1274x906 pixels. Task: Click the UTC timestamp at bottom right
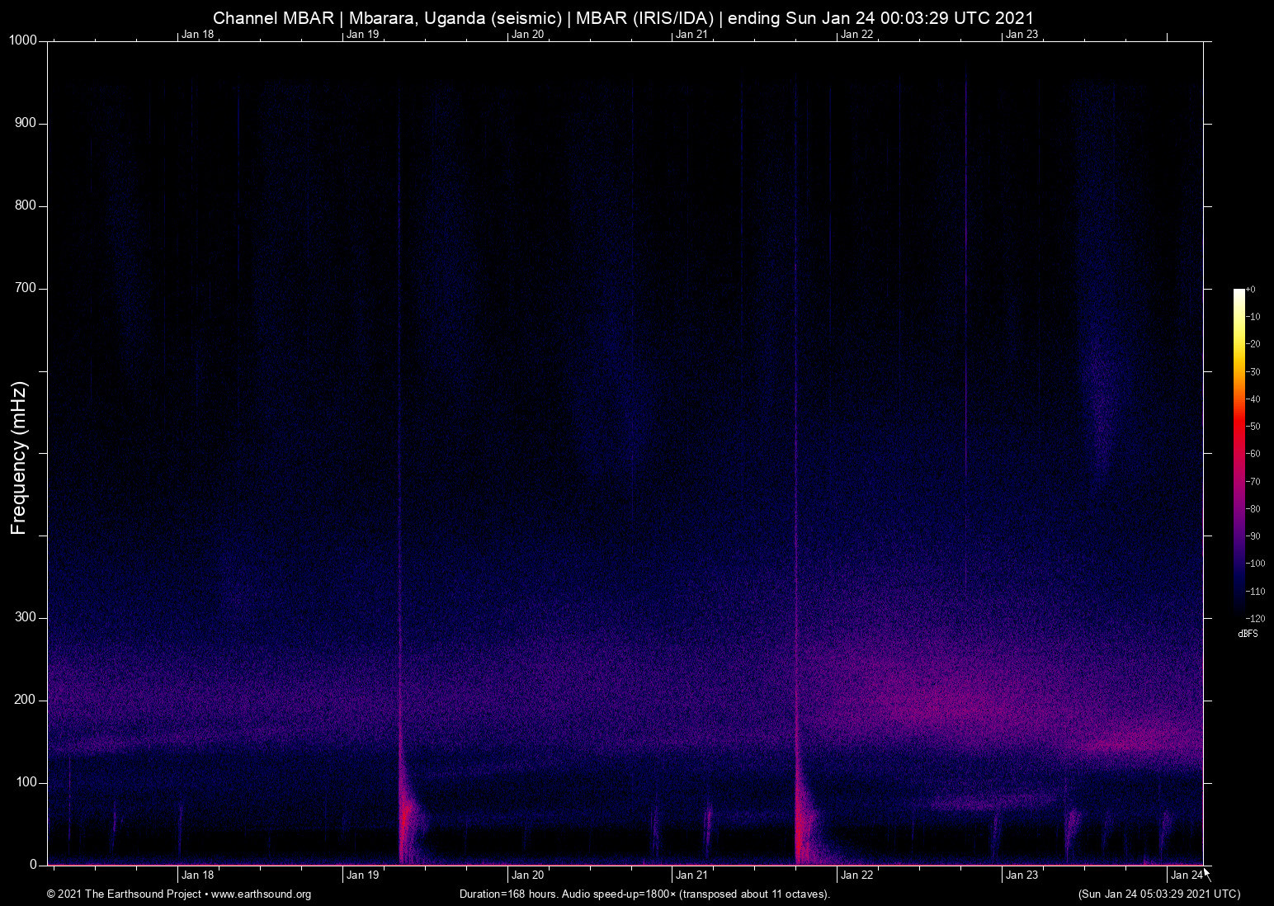pos(1158,894)
